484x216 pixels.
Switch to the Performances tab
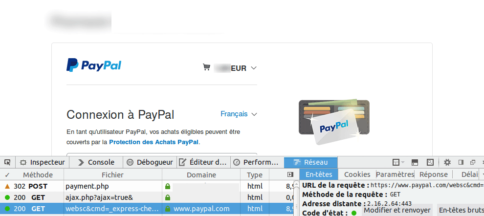(x=257, y=162)
